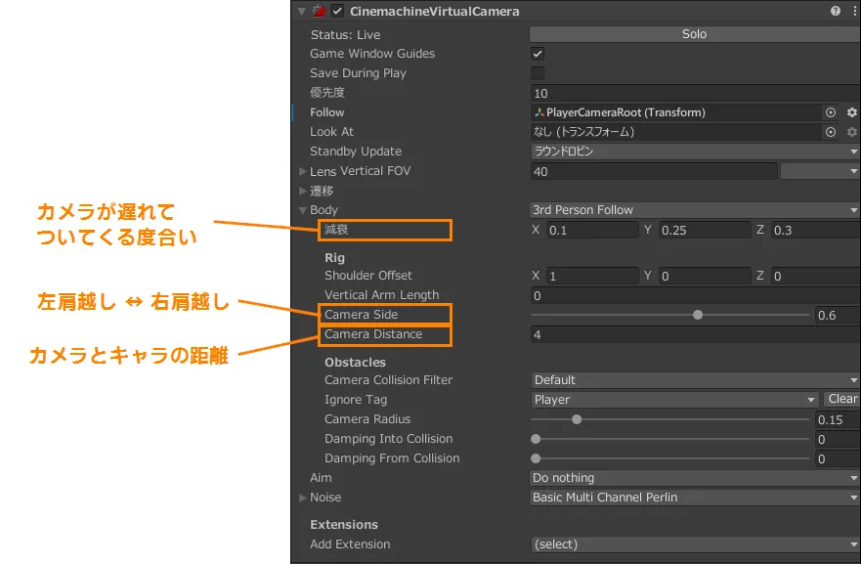Click 減衰 X field value 0.1

[592, 230]
